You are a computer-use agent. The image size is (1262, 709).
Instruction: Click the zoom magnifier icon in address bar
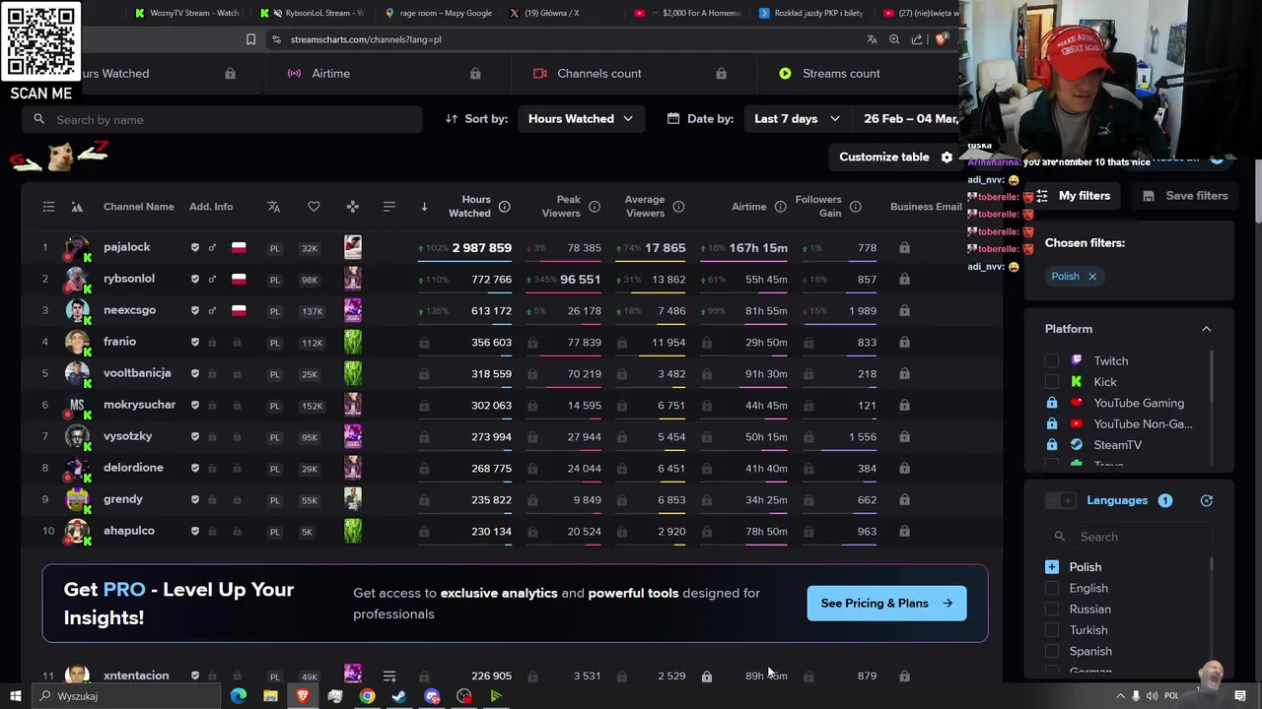(x=894, y=39)
